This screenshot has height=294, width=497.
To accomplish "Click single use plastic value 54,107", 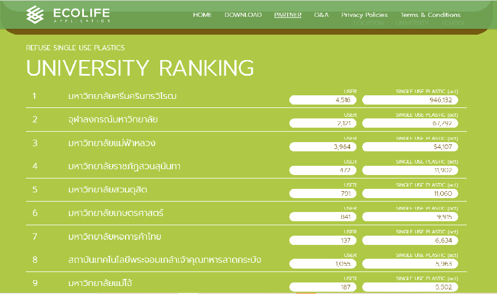I will [410, 147].
